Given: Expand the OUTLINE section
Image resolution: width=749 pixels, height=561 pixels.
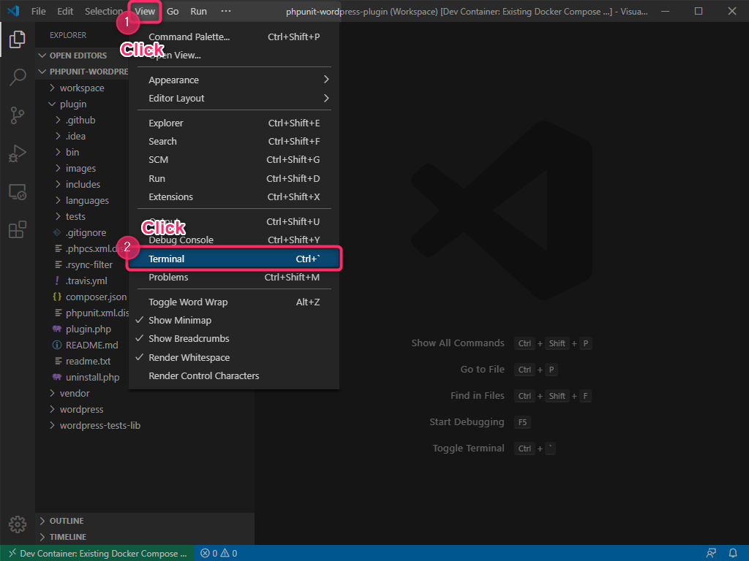Looking at the screenshot, I should (x=67, y=521).
